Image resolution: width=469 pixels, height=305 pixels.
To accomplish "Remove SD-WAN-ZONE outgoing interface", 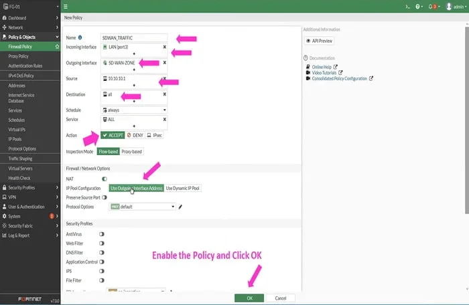I will (x=165, y=63).
